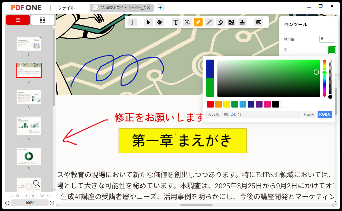Activate the Text tool
This screenshot has width=342, height=211.
(x=176, y=22)
